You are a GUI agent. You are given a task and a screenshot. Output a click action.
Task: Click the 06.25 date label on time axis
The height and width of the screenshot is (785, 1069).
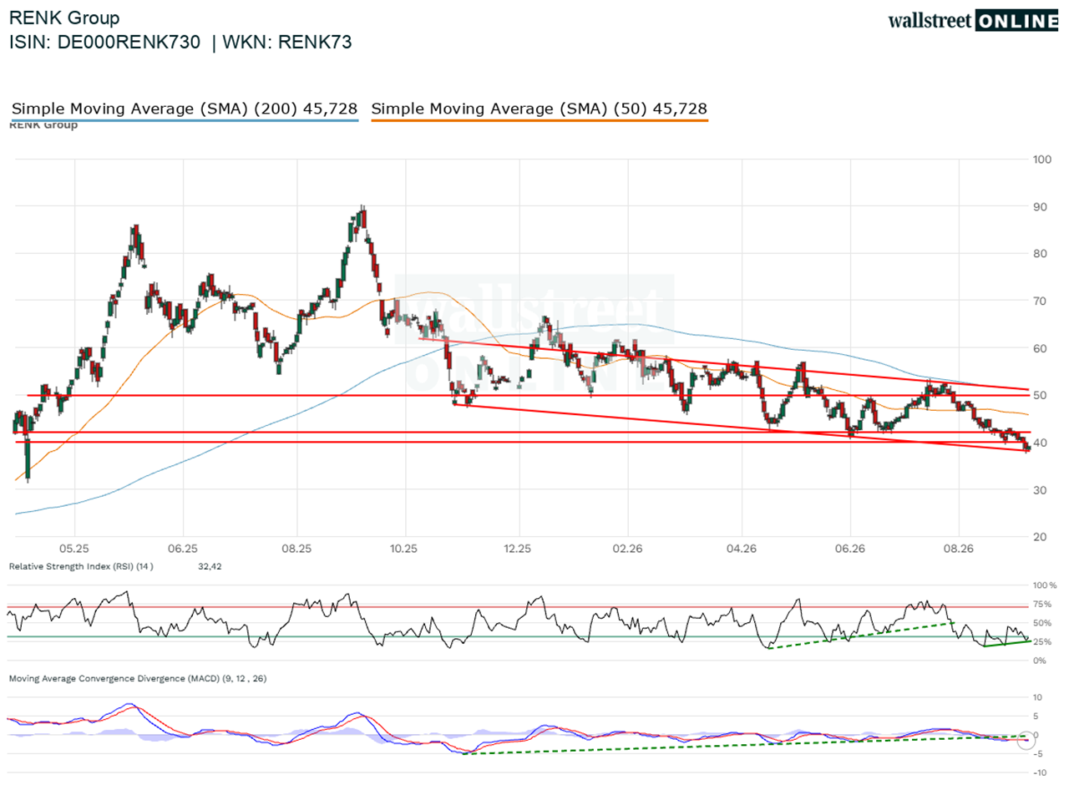[182, 548]
